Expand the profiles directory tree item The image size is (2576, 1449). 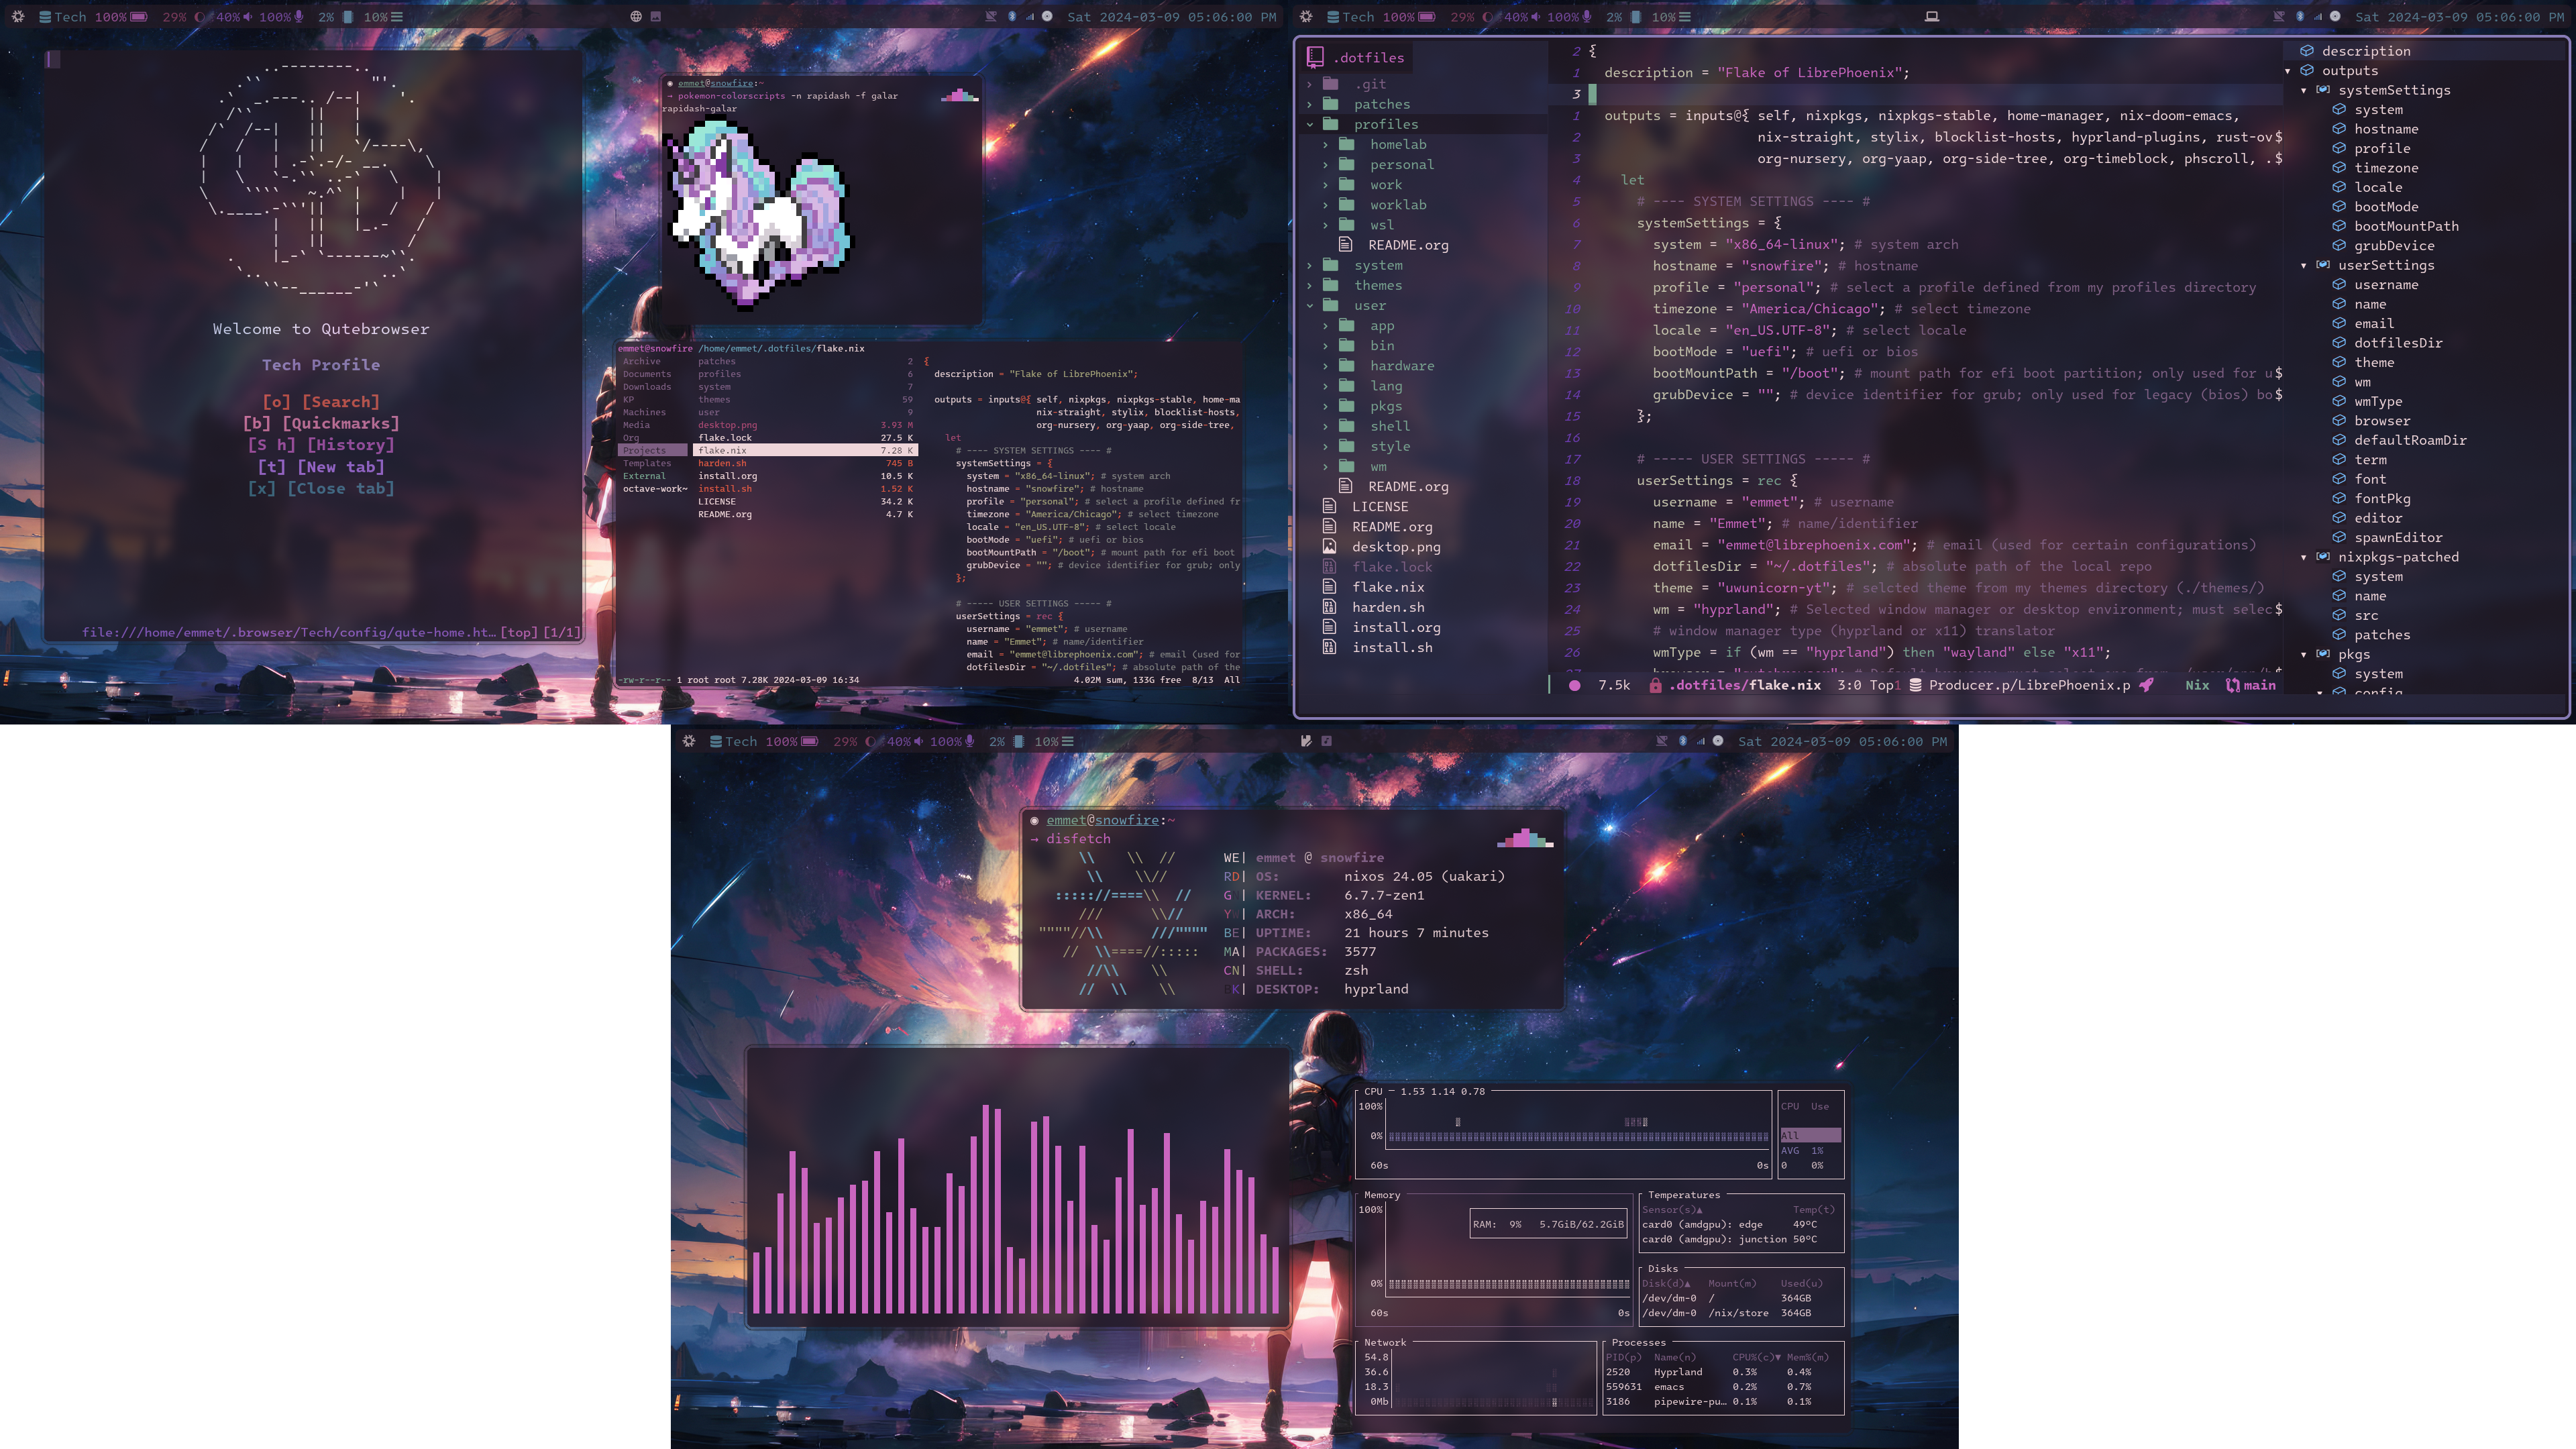pos(1309,124)
